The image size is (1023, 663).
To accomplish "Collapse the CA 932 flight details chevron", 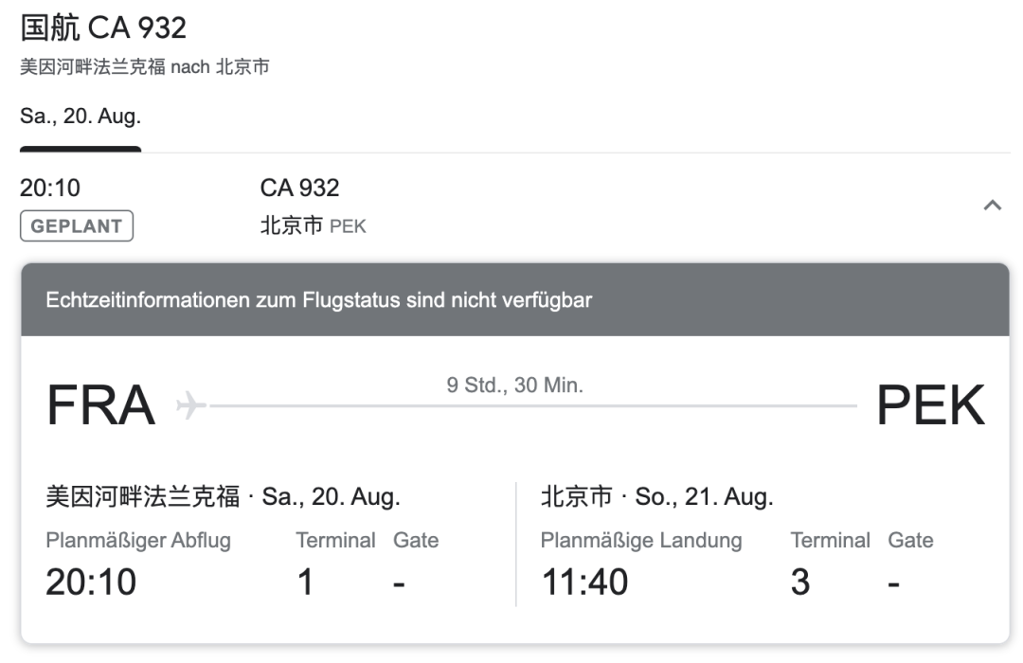I will pyautogui.click(x=992, y=206).
